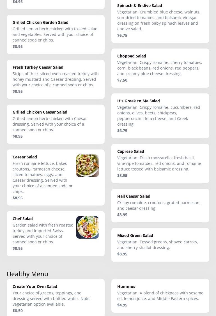The image size is (216, 316).
Task: Select the It's Greek to Me Salad
Action: click(138, 101)
